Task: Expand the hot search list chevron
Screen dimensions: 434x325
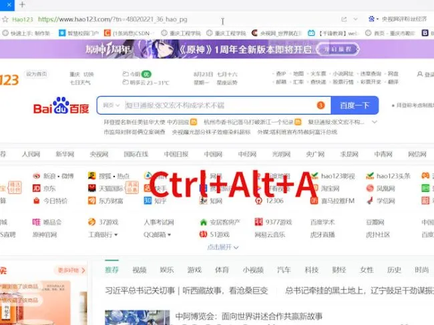Action: 375,122
